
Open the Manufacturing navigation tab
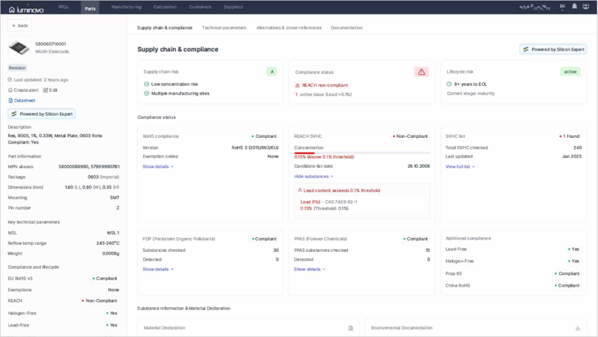point(126,7)
